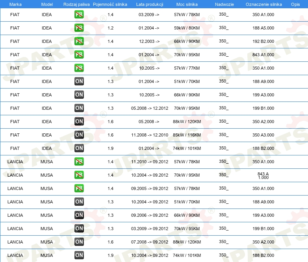Click the Rodzaj paliwa column header
Screen dimensions: 308x262
tap(76, 4)
